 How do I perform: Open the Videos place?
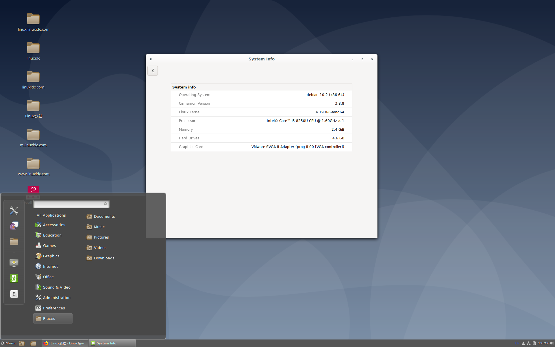click(x=97, y=248)
